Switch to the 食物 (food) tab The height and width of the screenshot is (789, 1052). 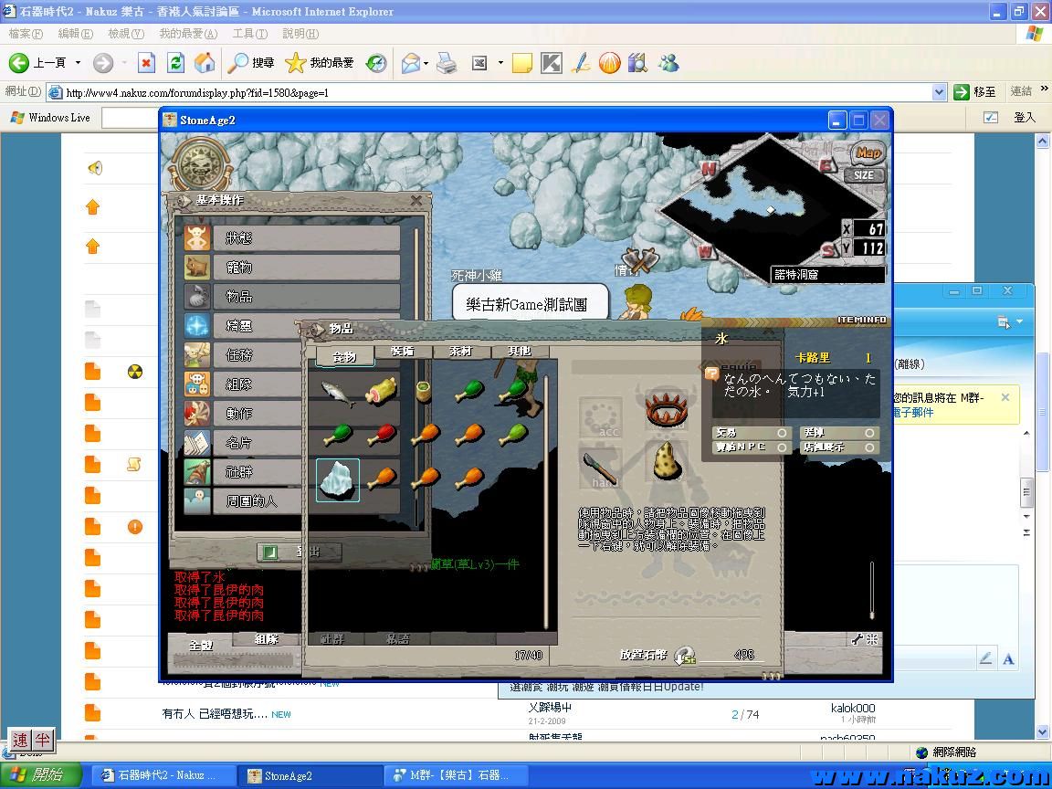pos(345,356)
